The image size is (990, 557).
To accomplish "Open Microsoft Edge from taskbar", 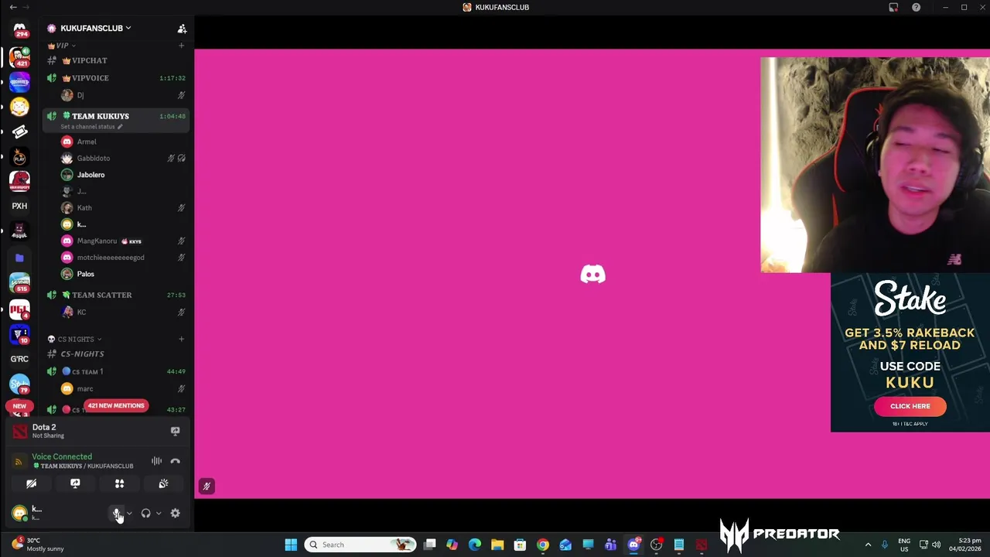I will point(475,545).
